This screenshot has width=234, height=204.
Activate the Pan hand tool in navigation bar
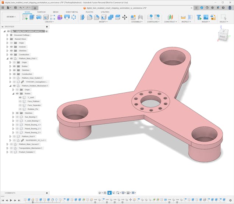click(x=110, y=193)
